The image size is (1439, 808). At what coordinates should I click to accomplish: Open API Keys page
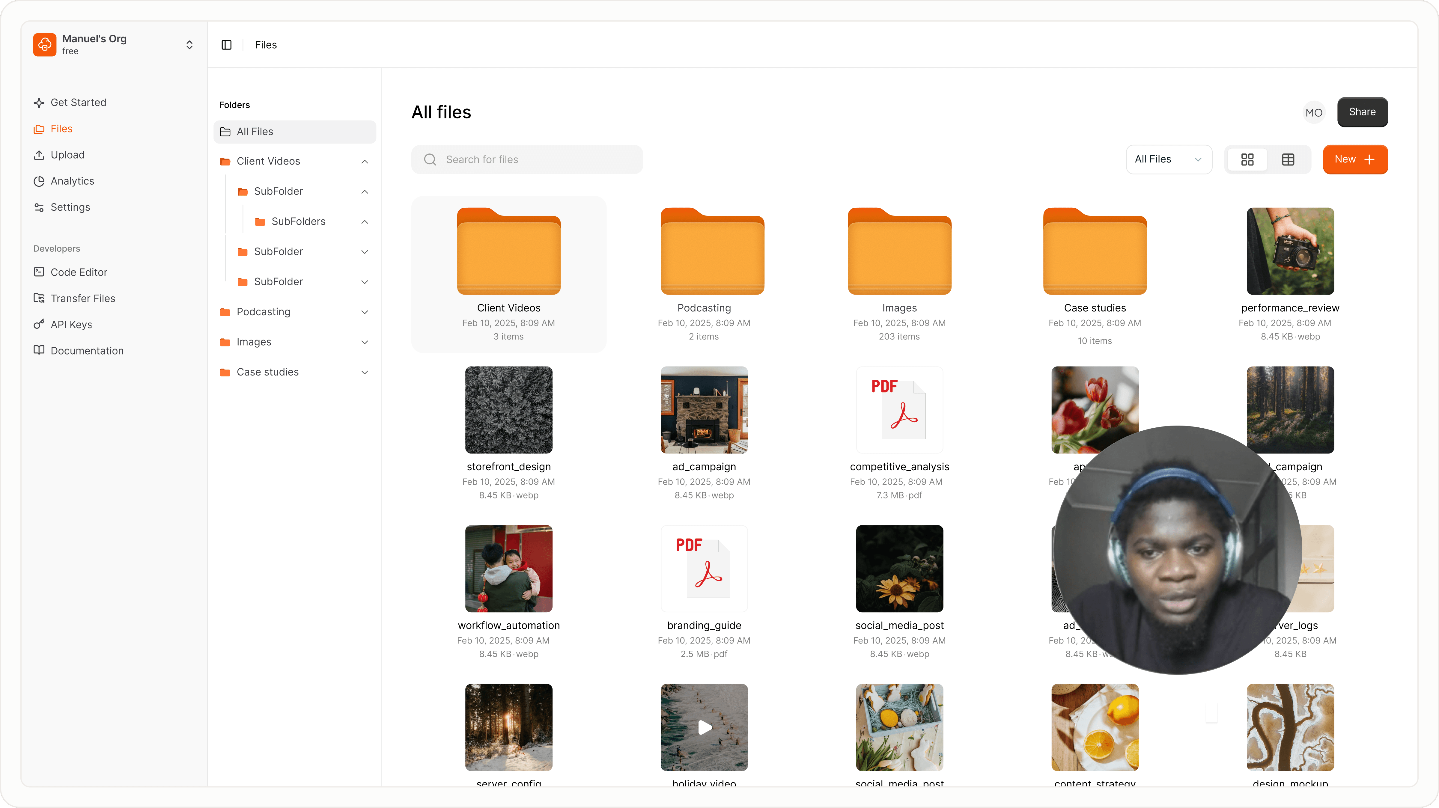tap(71, 324)
